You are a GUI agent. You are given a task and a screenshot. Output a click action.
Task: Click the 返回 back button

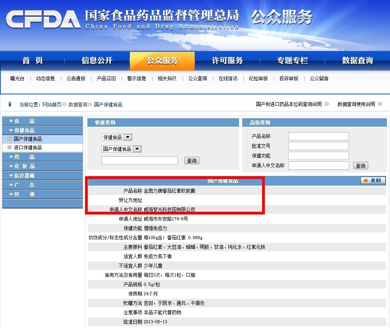coord(373,181)
